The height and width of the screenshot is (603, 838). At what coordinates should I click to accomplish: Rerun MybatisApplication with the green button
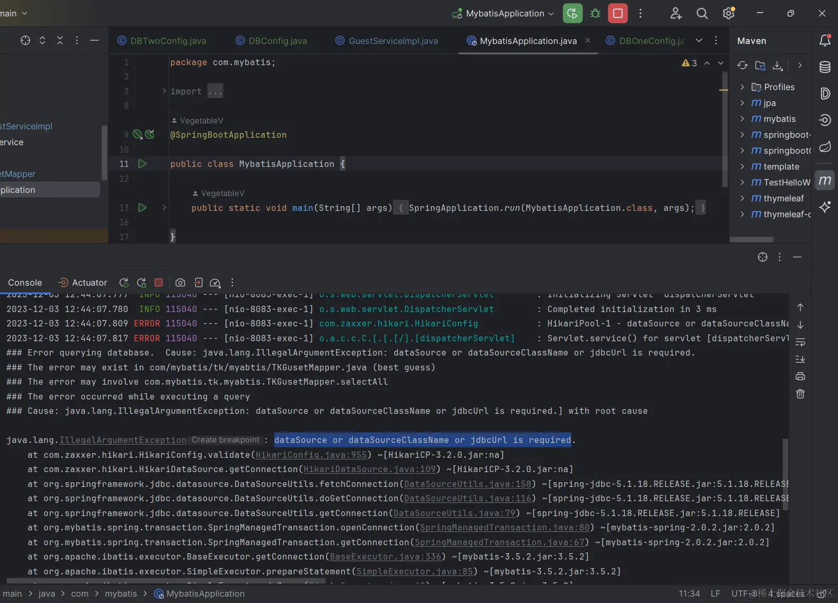point(572,13)
